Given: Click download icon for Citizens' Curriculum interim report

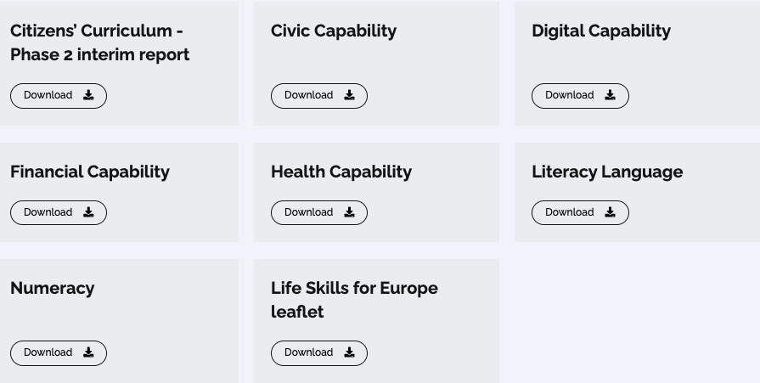Looking at the screenshot, I should (88, 95).
